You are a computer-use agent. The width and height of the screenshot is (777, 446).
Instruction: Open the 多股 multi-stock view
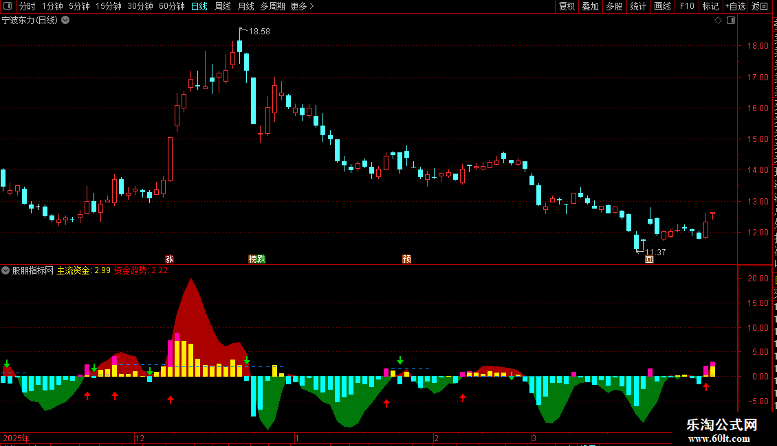click(x=615, y=6)
